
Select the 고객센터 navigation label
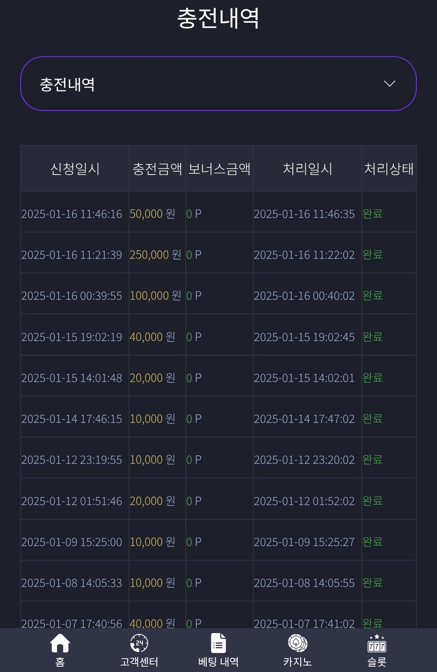(x=139, y=662)
